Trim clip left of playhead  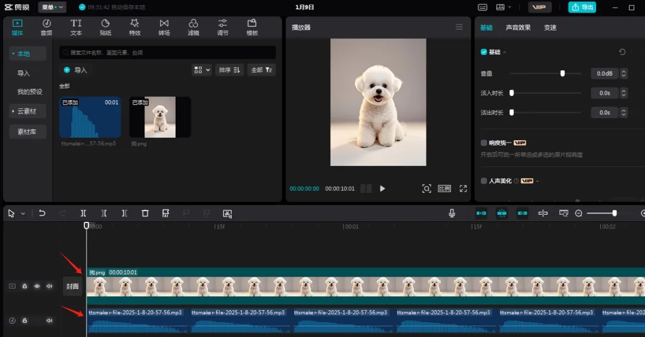point(104,213)
